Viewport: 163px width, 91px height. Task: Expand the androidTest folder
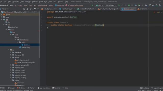tap(6, 27)
